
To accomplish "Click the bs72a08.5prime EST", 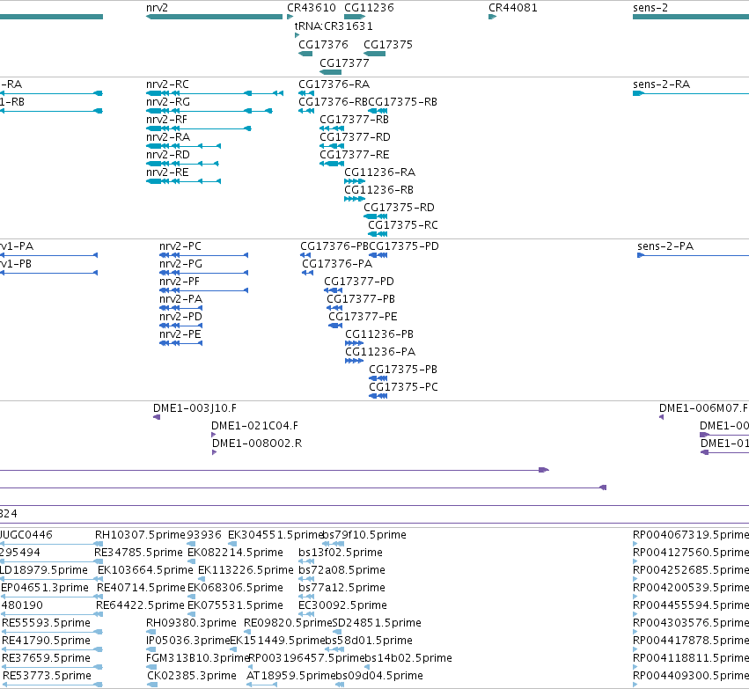I will click(342, 570).
